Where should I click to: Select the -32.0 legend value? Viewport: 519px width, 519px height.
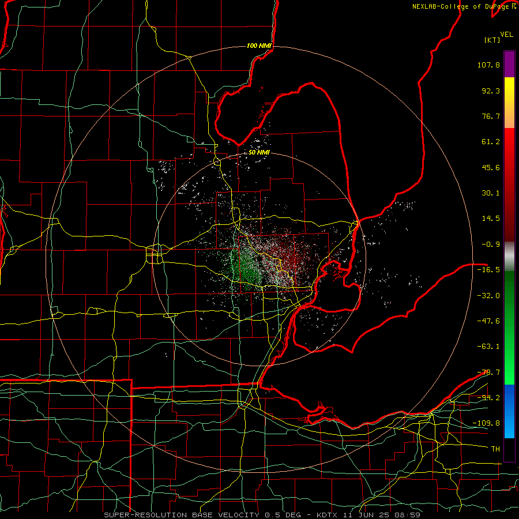coord(488,296)
